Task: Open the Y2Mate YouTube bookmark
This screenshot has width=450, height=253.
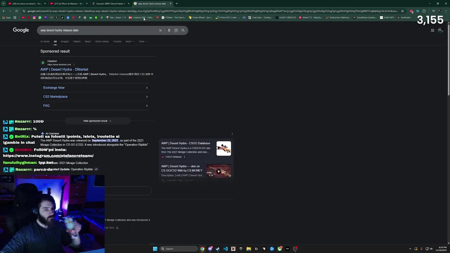Action: point(173,18)
